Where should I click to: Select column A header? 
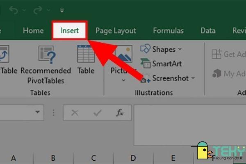[14, 158]
